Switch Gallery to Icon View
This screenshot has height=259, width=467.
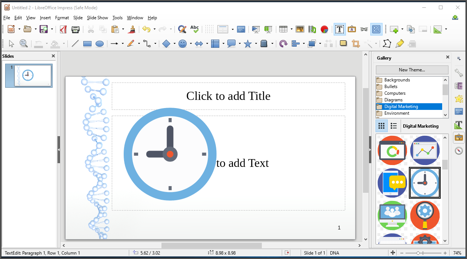[x=381, y=126]
